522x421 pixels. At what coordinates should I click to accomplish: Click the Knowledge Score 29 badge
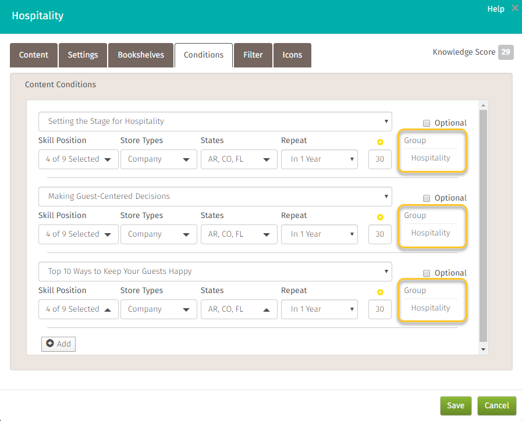[506, 52]
